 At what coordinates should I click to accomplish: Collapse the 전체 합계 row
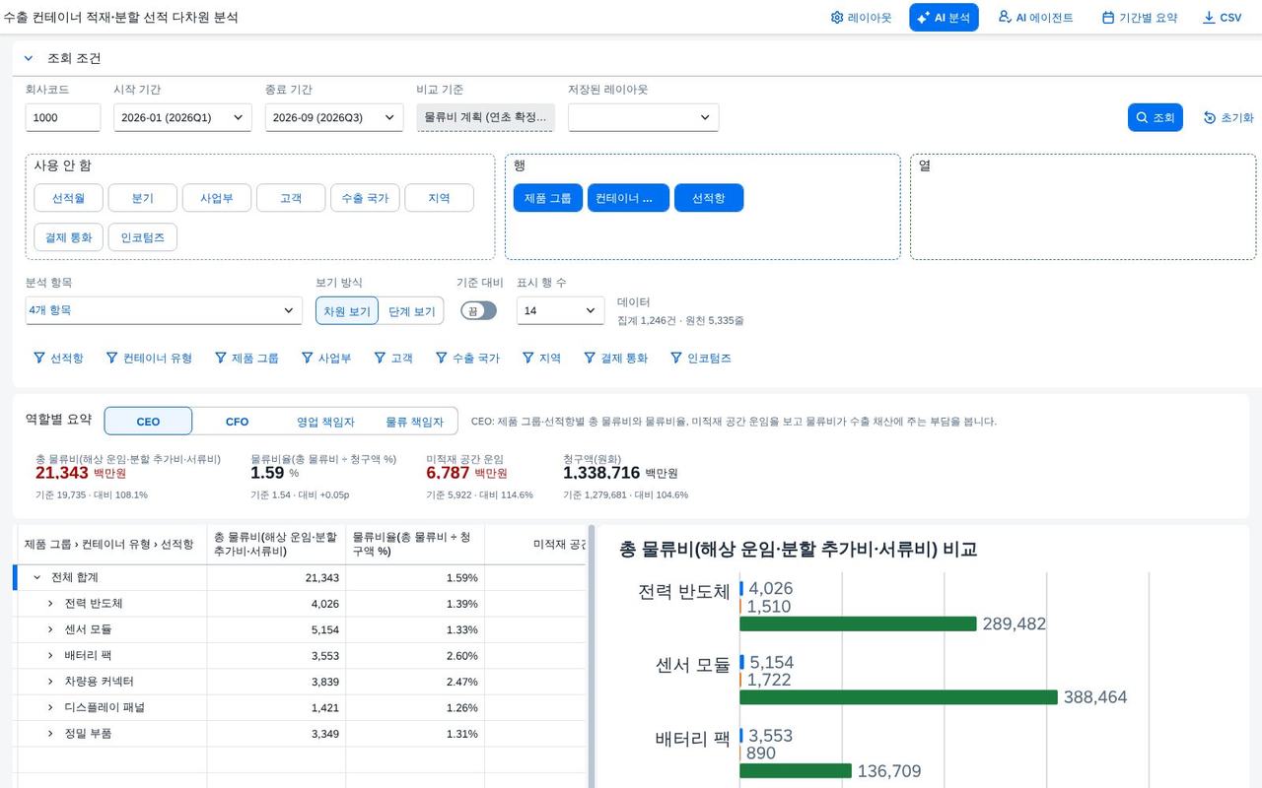click(x=37, y=577)
